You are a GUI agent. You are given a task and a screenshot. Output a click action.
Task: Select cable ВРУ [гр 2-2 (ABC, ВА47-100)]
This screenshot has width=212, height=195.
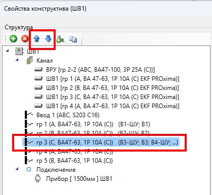pyautogui.click(x=100, y=70)
